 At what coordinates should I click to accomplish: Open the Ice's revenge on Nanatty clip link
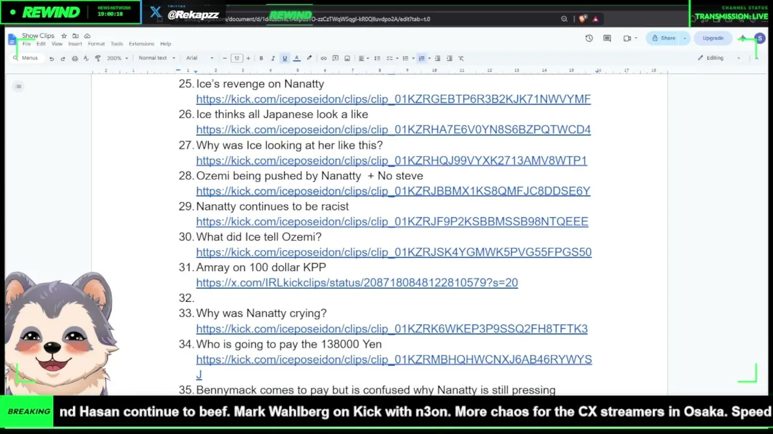(x=393, y=99)
